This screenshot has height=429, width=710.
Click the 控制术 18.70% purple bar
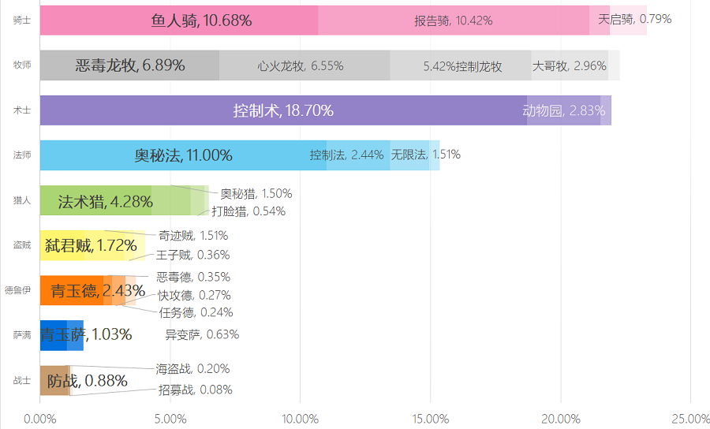(282, 110)
